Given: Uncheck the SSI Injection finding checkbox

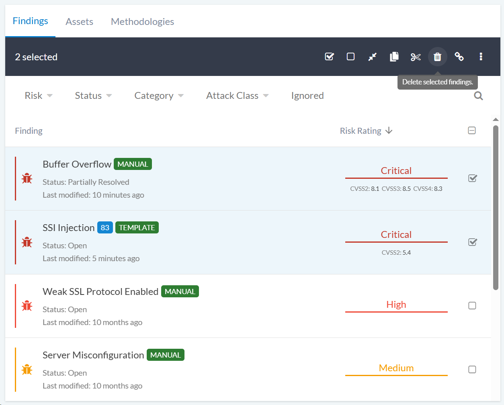Looking at the screenshot, I should [x=472, y=242].
